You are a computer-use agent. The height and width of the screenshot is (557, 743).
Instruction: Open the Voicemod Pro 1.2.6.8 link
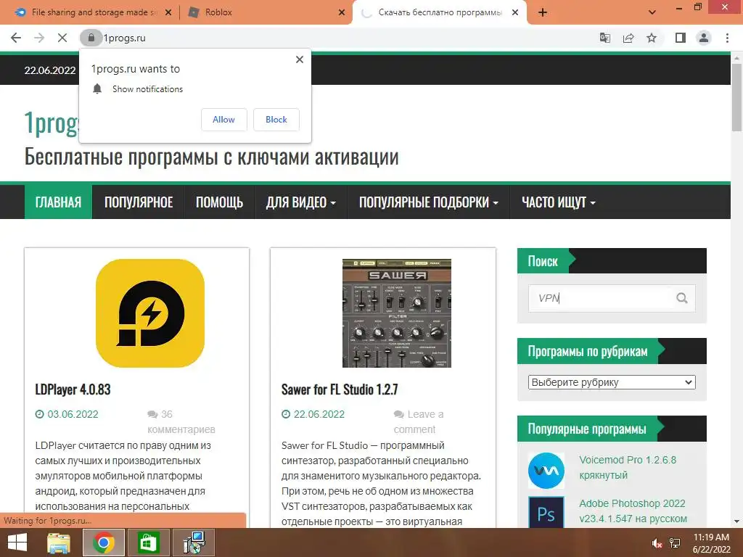coord(628,468)
